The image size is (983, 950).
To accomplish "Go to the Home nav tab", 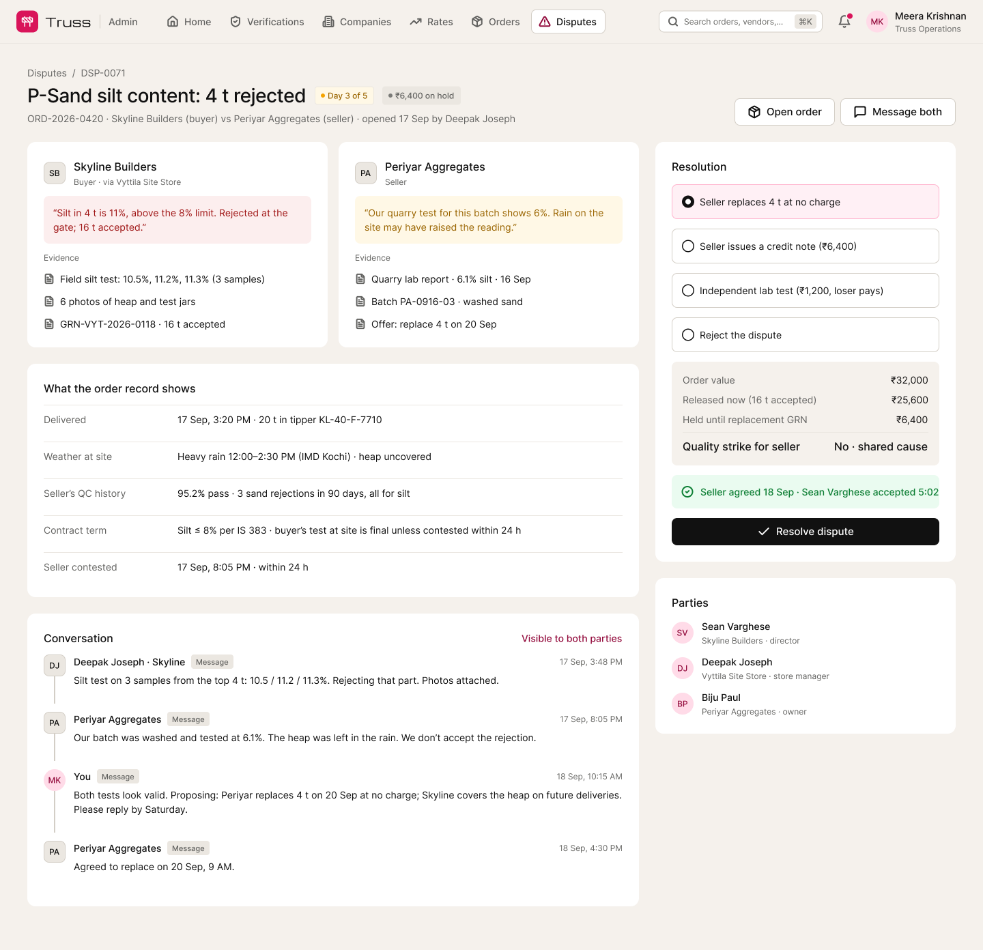I will point(189,22).
